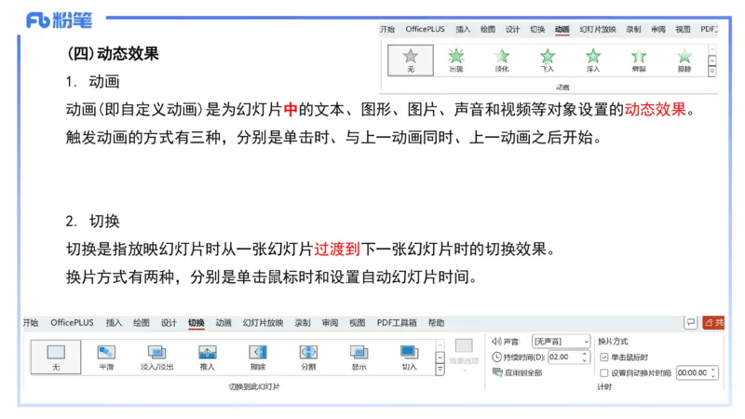Viewport: 745px width, 419px height.
Task: Expand the transition gallery more arrow
Action: [440, 369]
